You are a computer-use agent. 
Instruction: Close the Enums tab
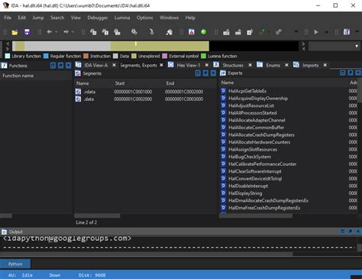coord(286,65)
